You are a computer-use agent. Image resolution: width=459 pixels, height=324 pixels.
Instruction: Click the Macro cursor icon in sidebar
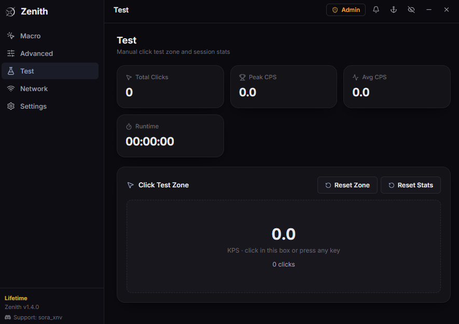pos(11,36)
